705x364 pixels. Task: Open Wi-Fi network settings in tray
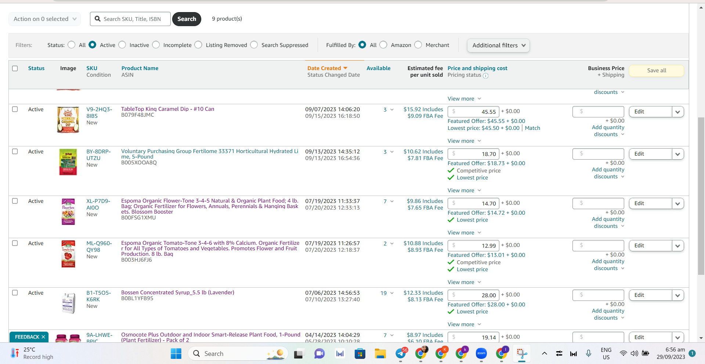[623, 353]
